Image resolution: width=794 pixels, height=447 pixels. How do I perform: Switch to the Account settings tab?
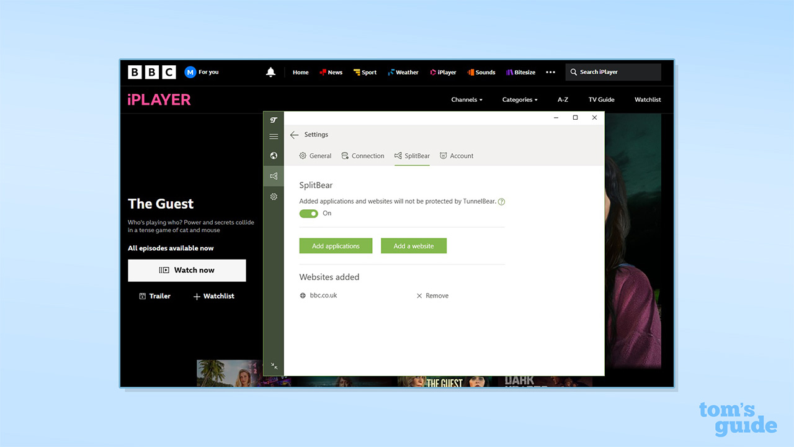click(457, 156)
